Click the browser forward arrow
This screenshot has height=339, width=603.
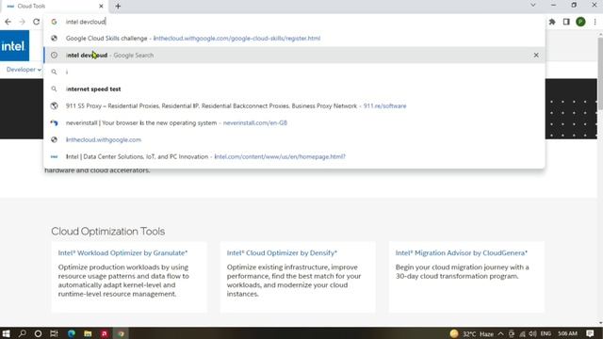tap(22, 22)
